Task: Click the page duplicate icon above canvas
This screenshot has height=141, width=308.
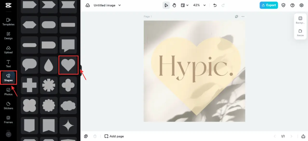Action: point(236,17)
